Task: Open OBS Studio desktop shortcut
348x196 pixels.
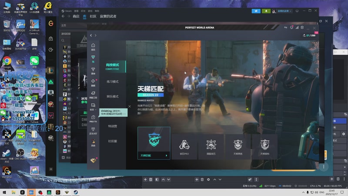Action: [20, 155]
